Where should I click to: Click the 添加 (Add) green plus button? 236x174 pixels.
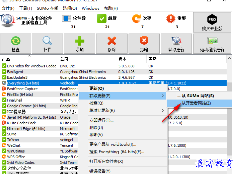pyautogui.click(x=80, y=43)
